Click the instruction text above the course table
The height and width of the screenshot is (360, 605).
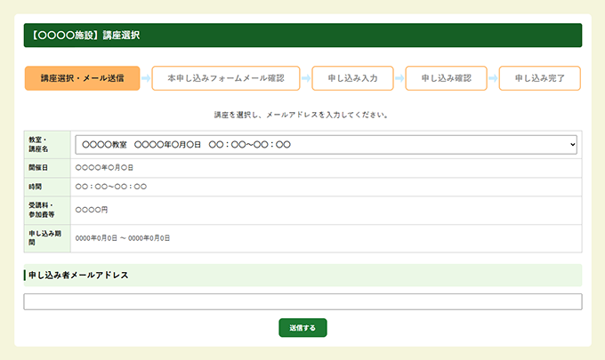pos(302,115)
